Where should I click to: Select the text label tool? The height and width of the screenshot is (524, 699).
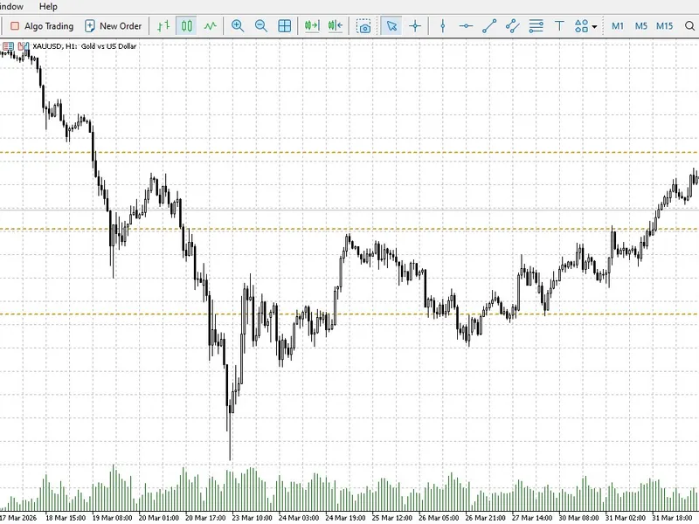click(559, 26)
